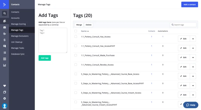The width and height of the screenshot is (201, 110).
Task: Edit the 1:1_Pottery_Consult_Revoke_Access tag
Action: [184, 67]
